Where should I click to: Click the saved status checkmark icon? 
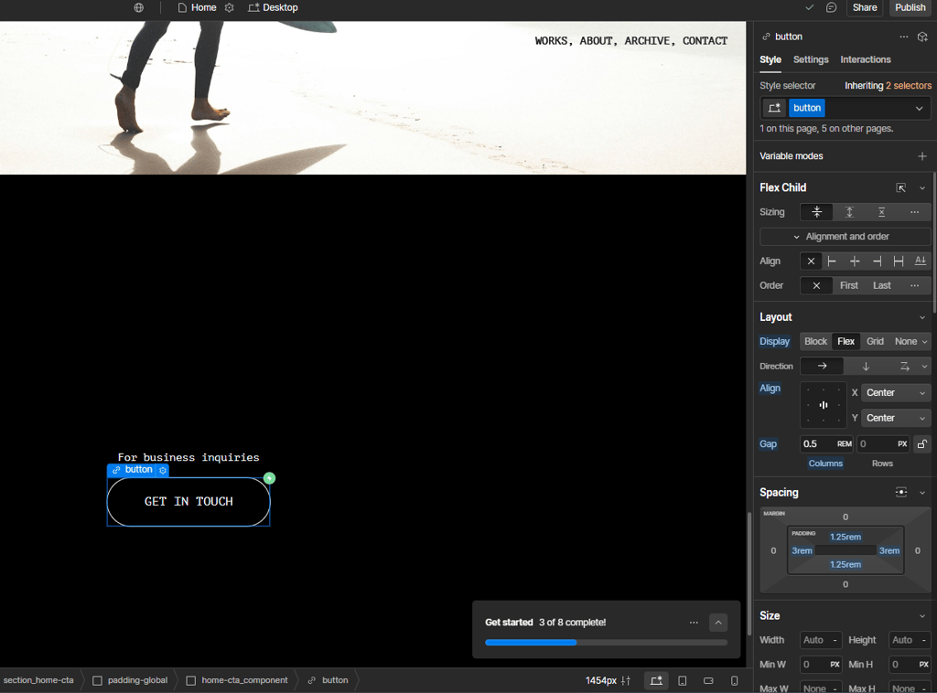[810, 7]
